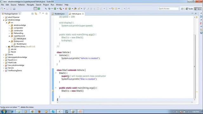Switch to the Scala perspective
Image resolution: width=203 pixels, height=114 pixels.
pos(189,9)
